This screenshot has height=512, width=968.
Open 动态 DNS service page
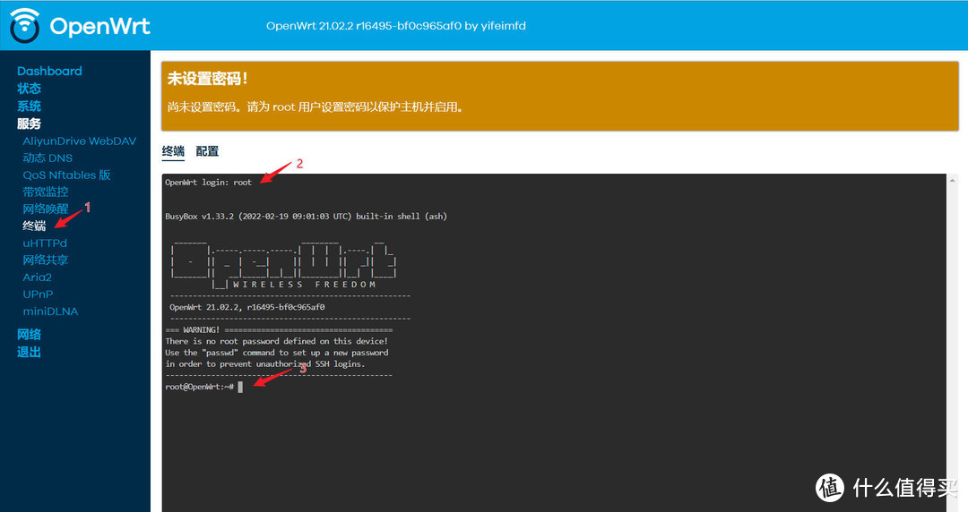coord(48,158)
